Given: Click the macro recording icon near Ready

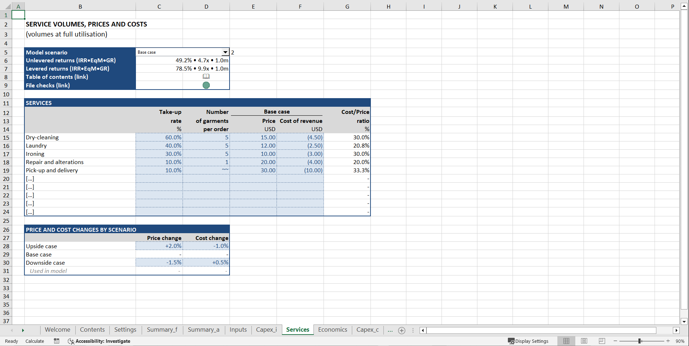Looking at the screenshot, I should coord(56,341).
